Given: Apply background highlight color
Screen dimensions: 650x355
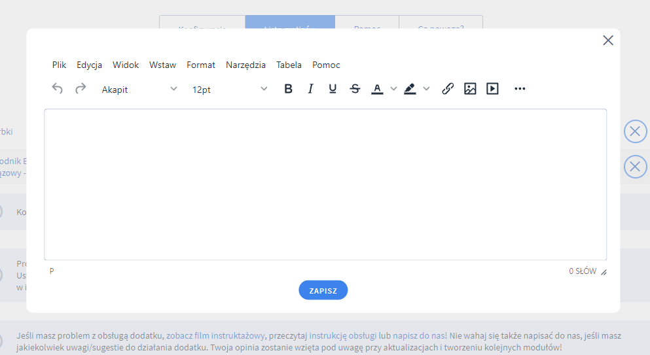Looking at the screenshot, I should (x=410, y=89).
